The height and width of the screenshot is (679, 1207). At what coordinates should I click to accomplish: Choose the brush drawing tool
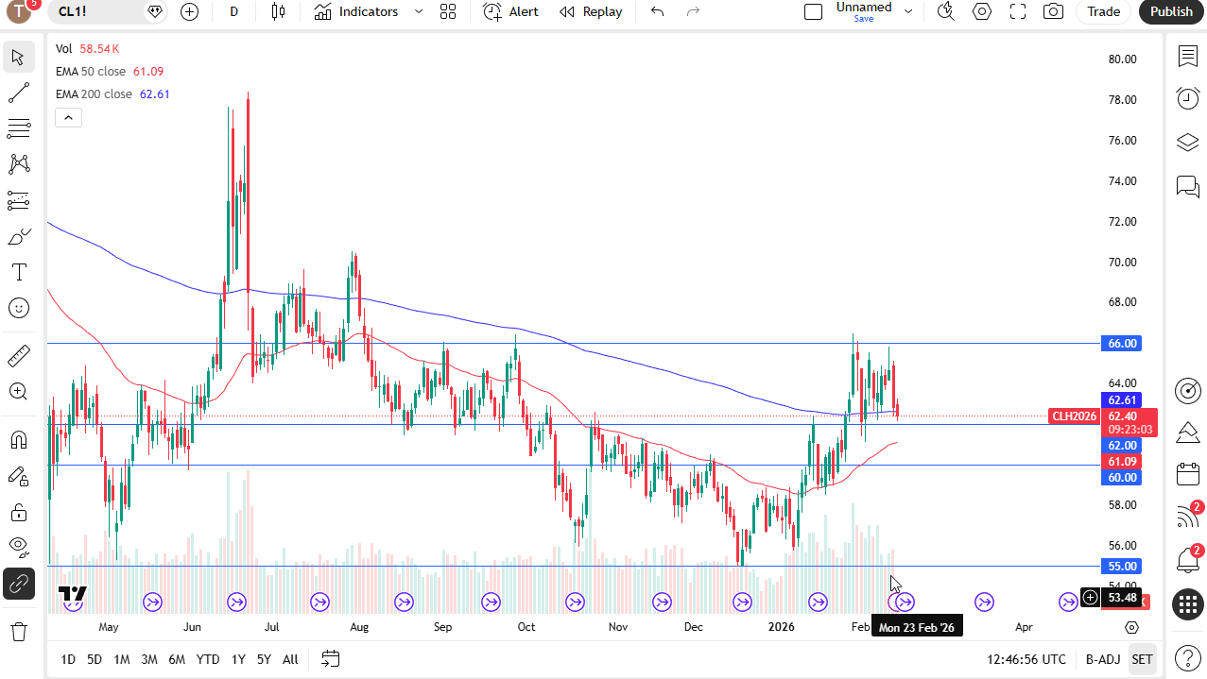18,236
